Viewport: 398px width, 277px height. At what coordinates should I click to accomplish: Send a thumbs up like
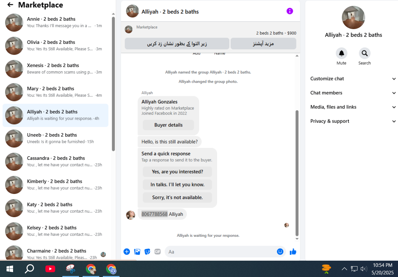click(293, 251)
